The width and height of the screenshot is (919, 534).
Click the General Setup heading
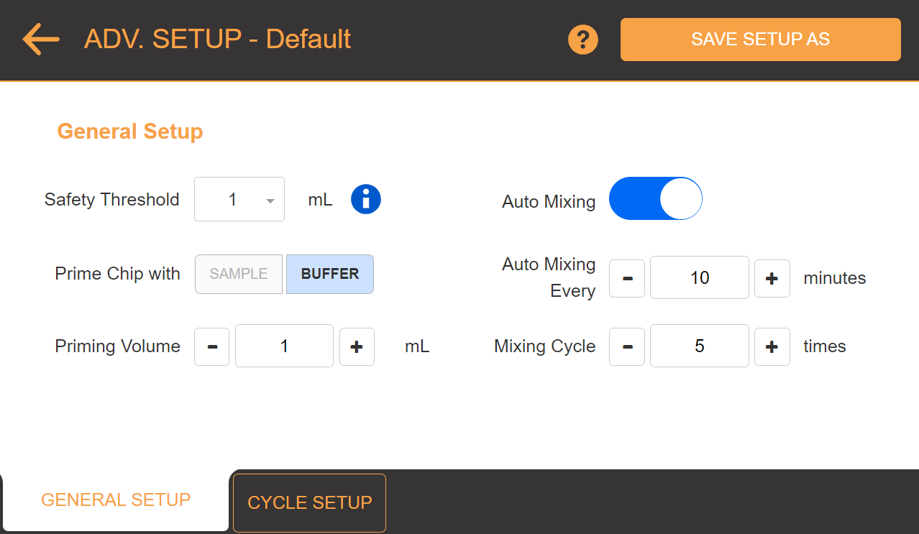pyautogui.click(x=130, y=132)
